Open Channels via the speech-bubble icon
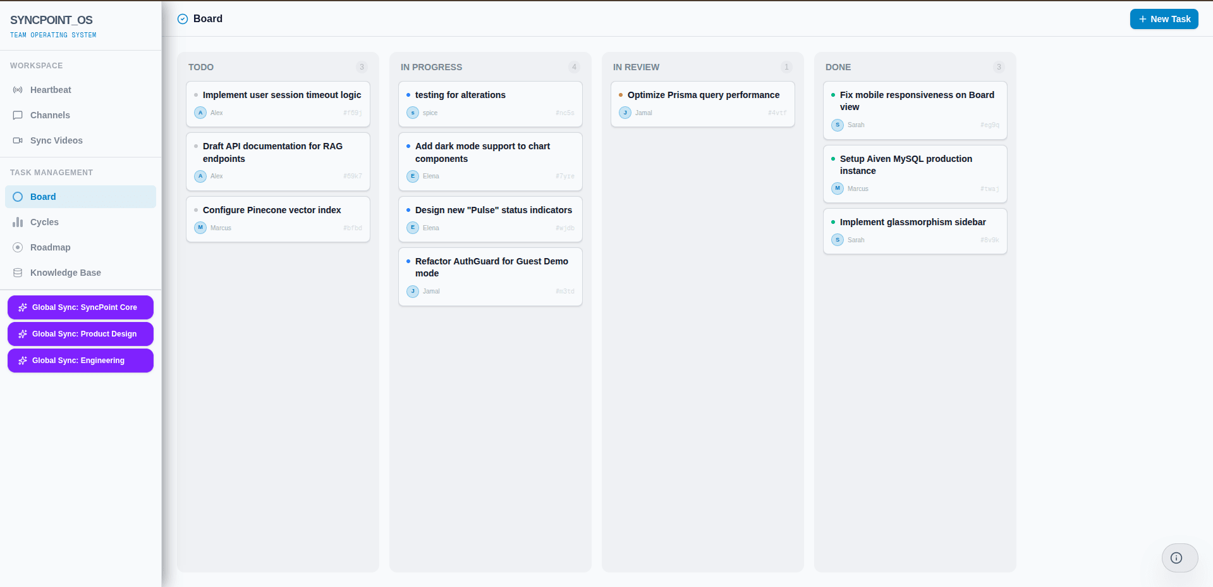 tap(18, 115)
